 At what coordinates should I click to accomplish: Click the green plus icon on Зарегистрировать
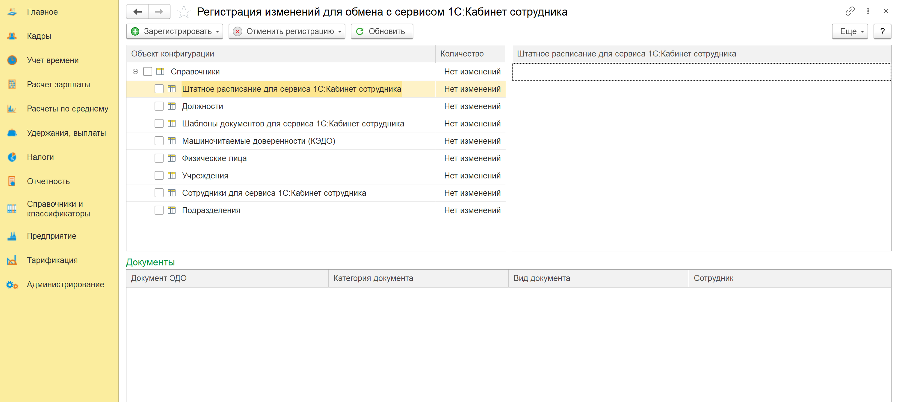pos(135,31)
